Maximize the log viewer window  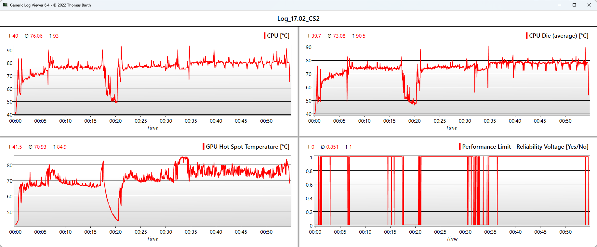click(574, 5)
